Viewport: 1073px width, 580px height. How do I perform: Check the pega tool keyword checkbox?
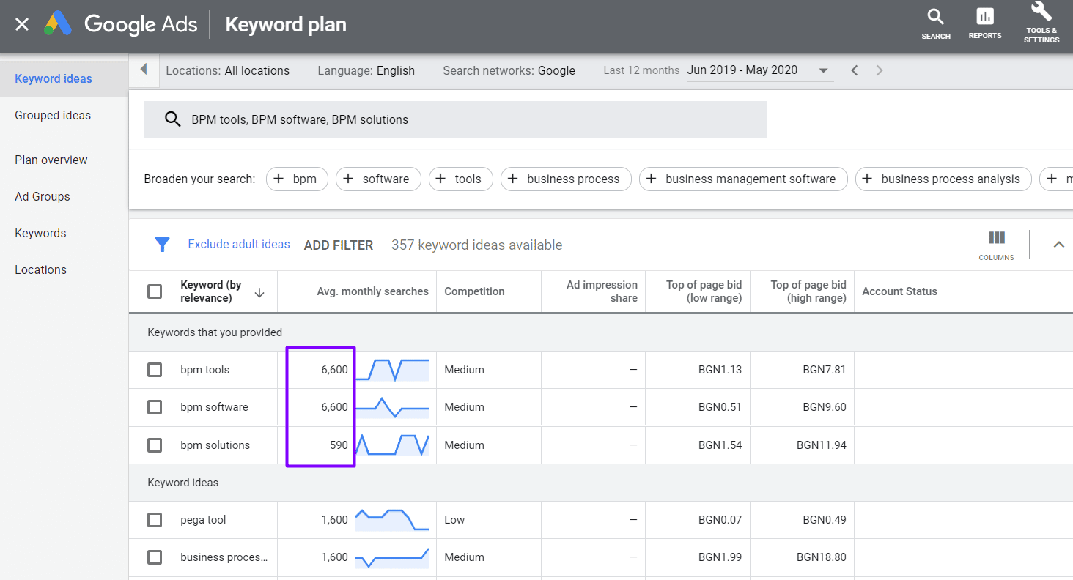click(155, 520)
